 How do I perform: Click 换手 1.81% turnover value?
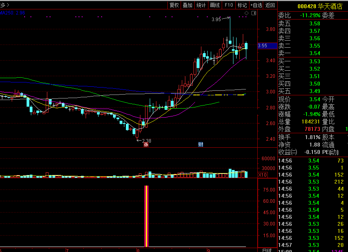point(313,137)
